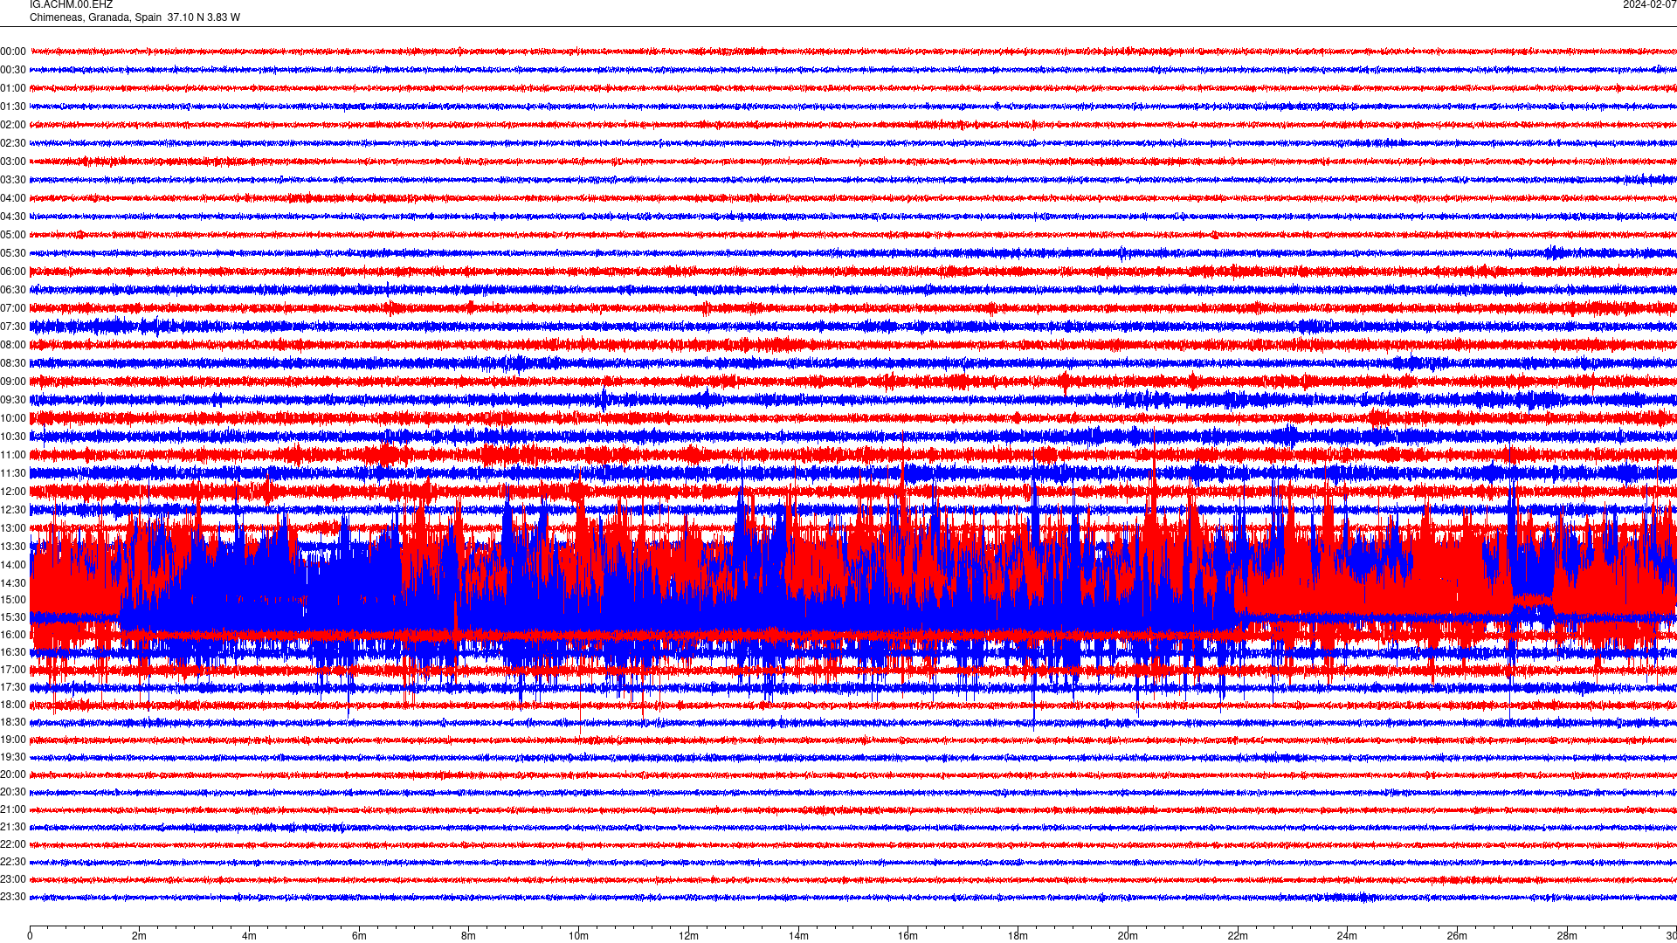This screenshot has width=1677, height=943.
Task: Select the 22:00 time row label
Action: click(x=13, y=844)
